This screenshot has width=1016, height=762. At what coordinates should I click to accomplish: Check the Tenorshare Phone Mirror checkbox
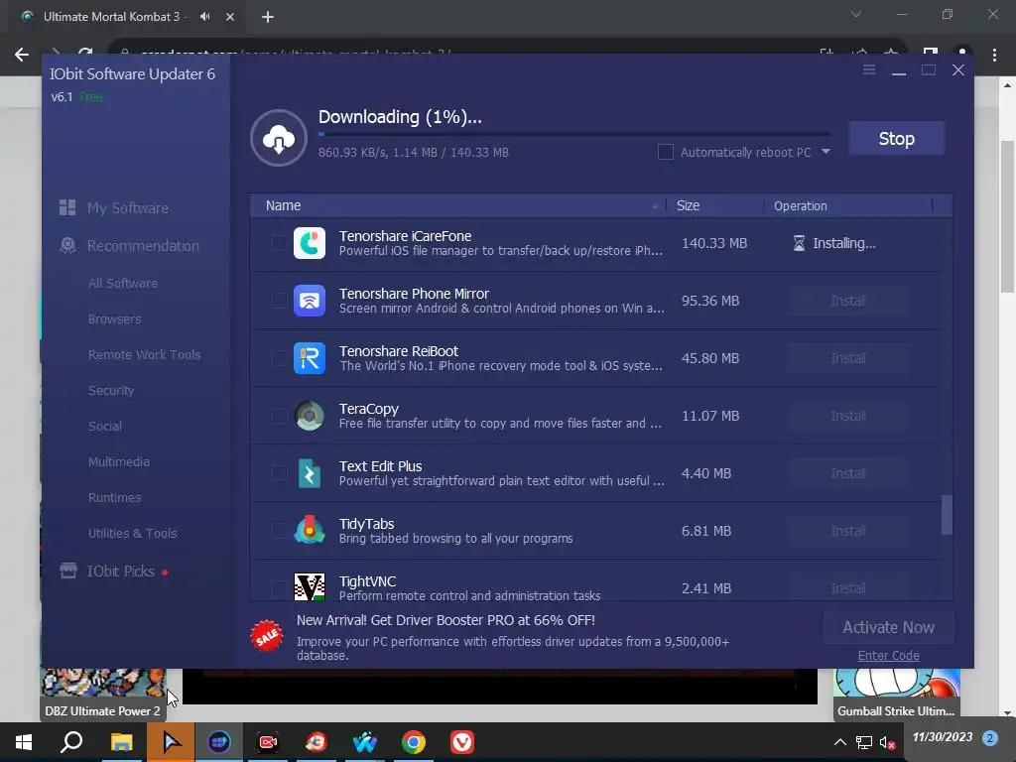point(279,301)
